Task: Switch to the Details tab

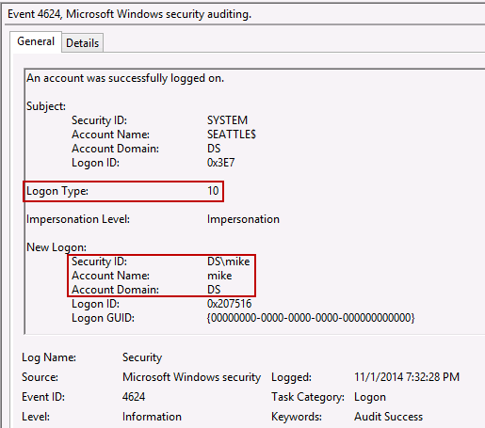Action: click(83, 43)
